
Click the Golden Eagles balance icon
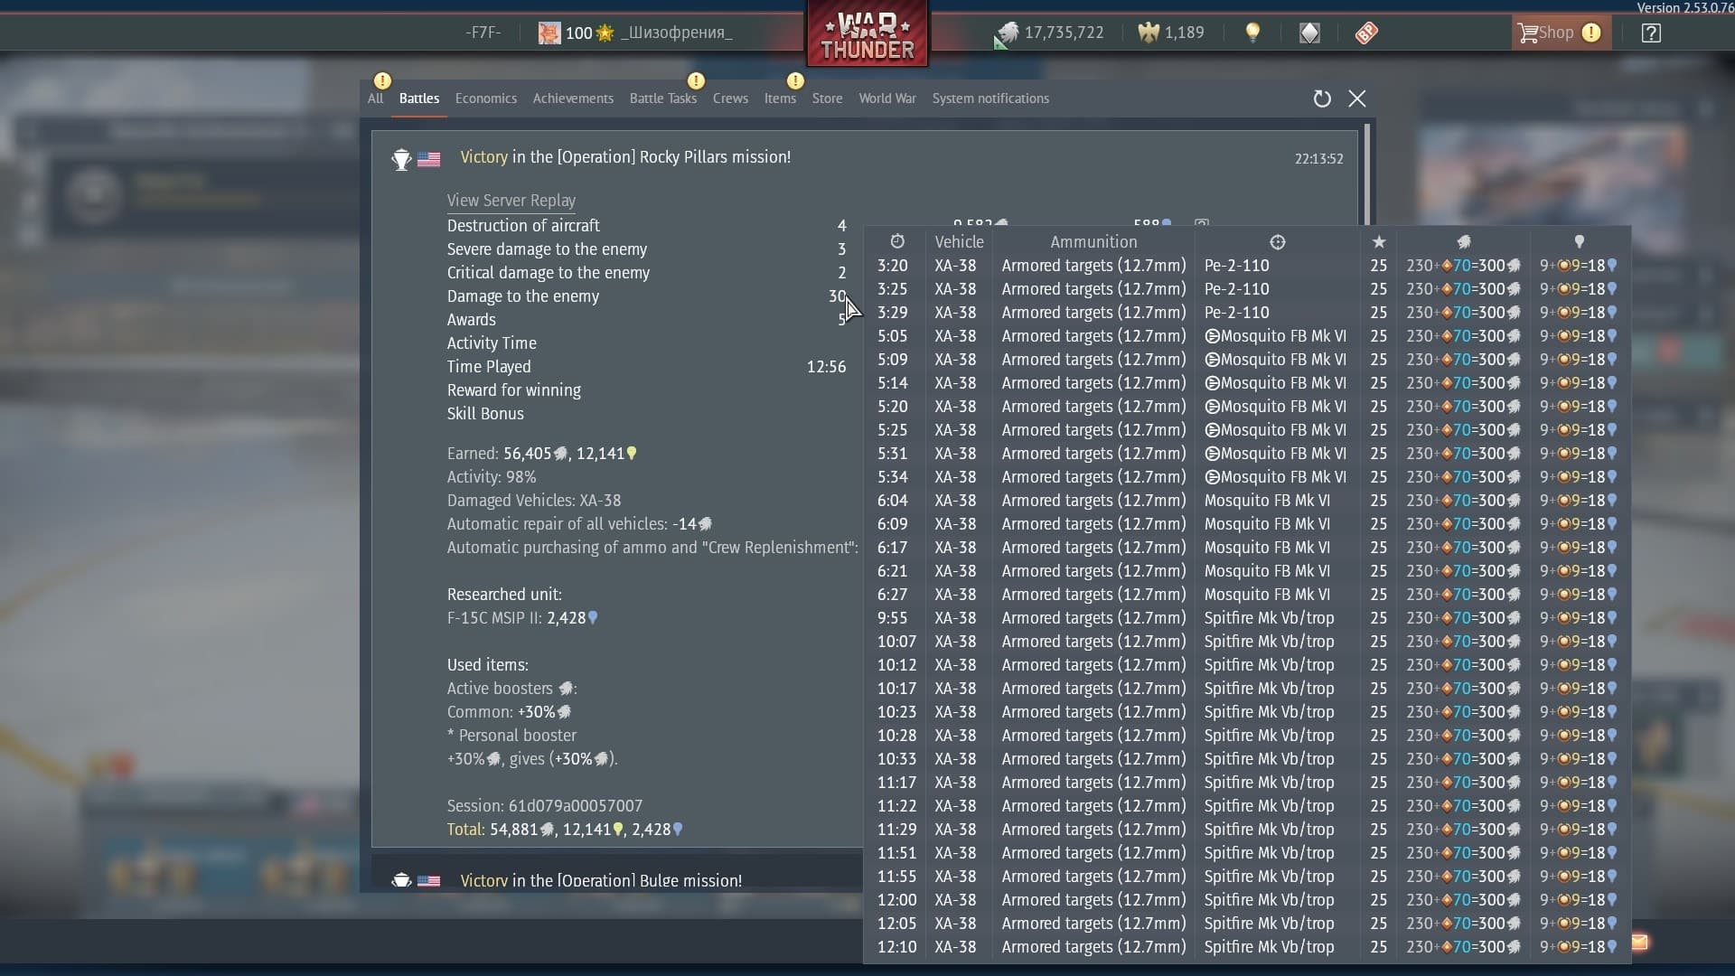pos(1149,33)
